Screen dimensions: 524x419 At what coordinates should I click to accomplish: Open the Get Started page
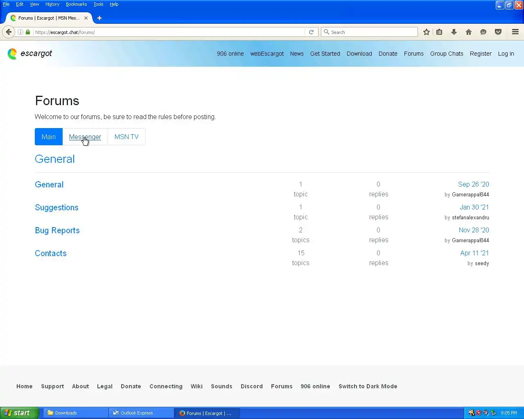[325, 54]
